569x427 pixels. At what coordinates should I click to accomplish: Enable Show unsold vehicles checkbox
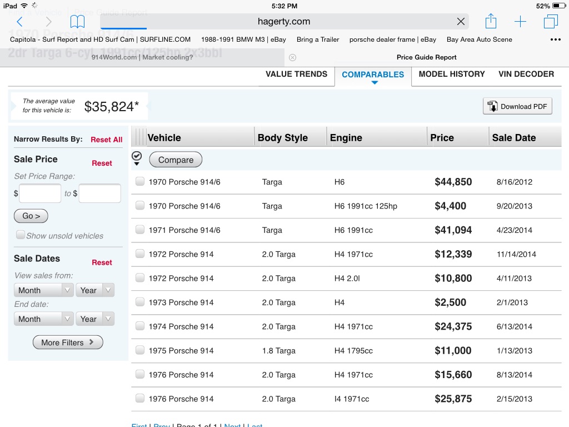pos(21,235)
